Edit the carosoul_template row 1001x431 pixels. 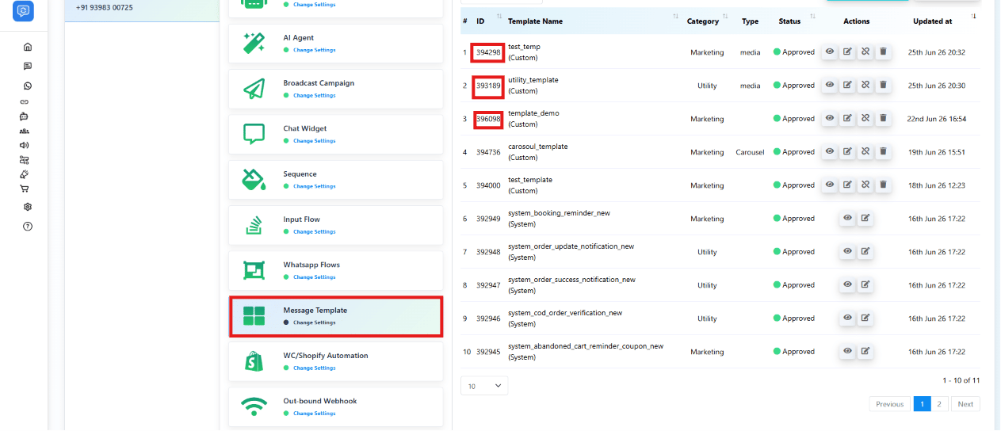[847, 151]
